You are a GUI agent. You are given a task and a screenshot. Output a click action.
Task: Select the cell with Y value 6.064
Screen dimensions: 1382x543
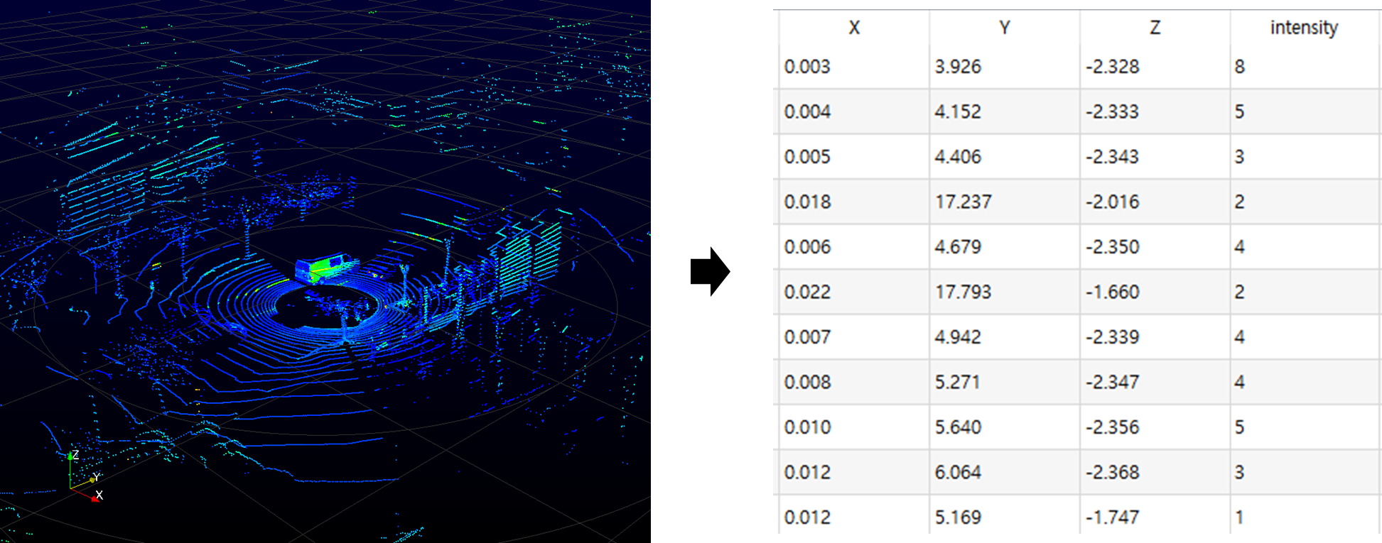958,473
